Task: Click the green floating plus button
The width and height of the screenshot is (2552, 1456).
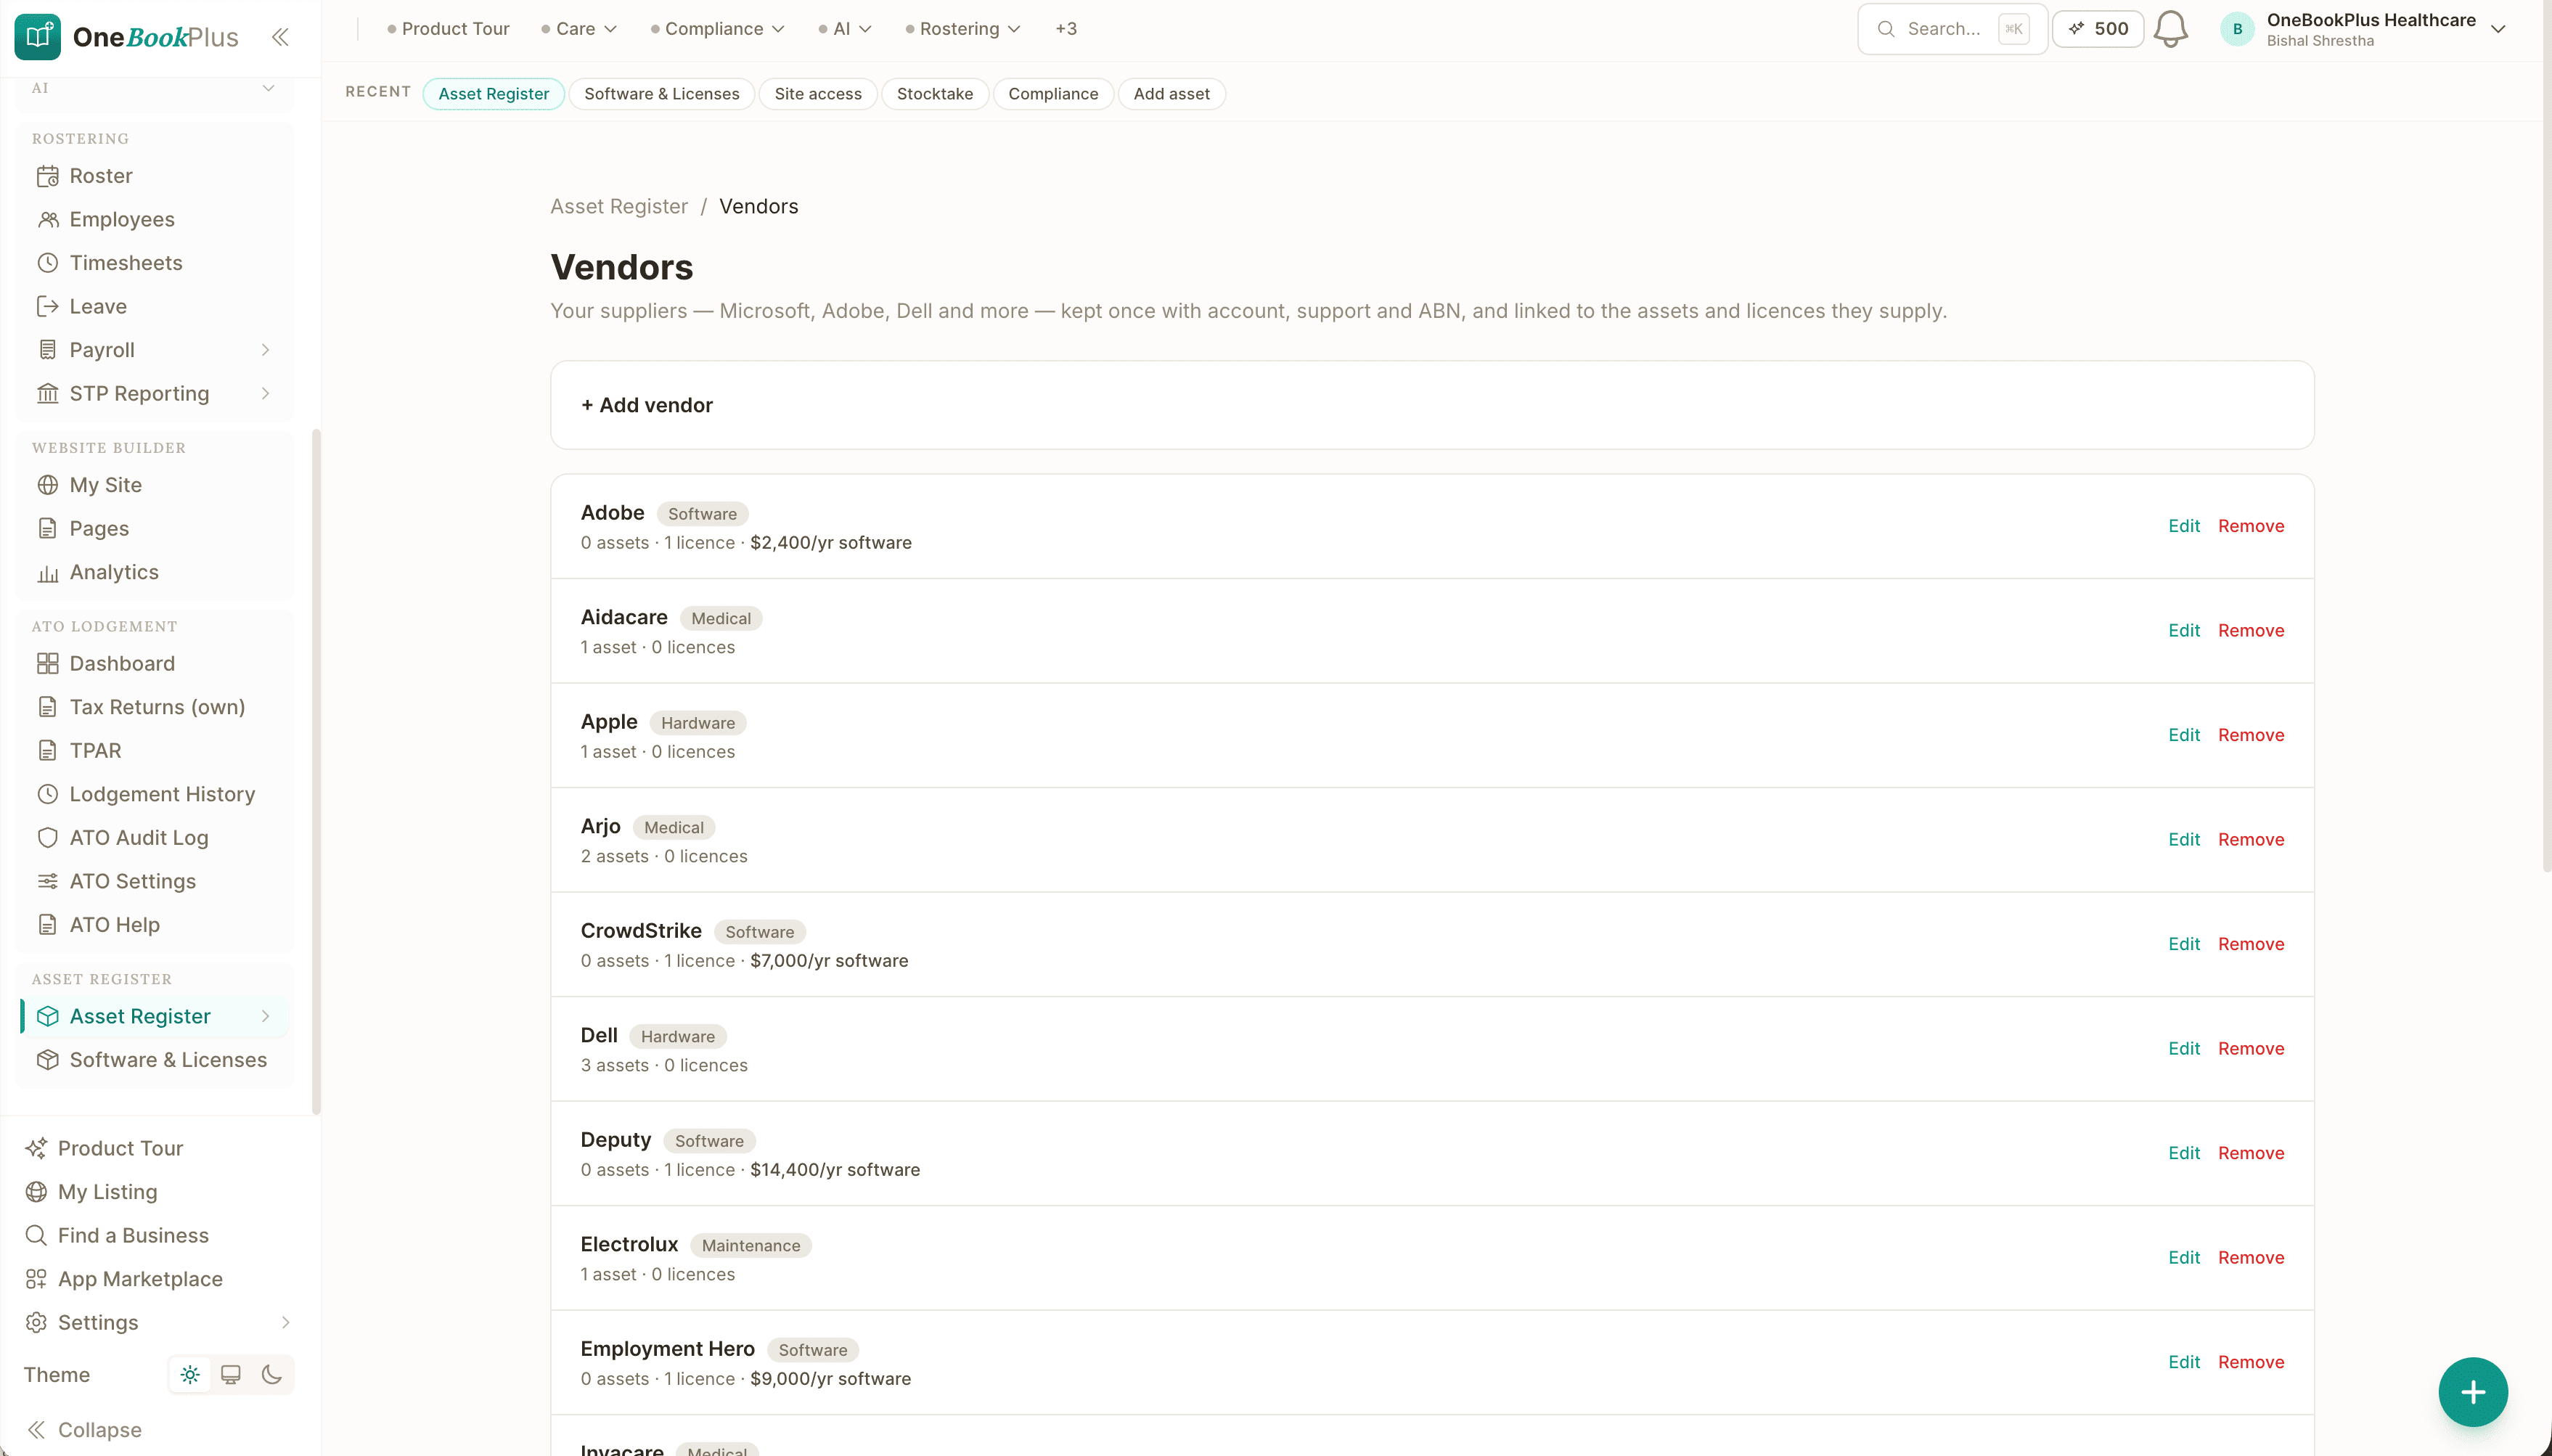Action: click(x=2472, y=1391)
